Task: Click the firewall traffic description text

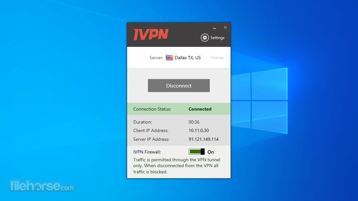Action: (177, 166)
